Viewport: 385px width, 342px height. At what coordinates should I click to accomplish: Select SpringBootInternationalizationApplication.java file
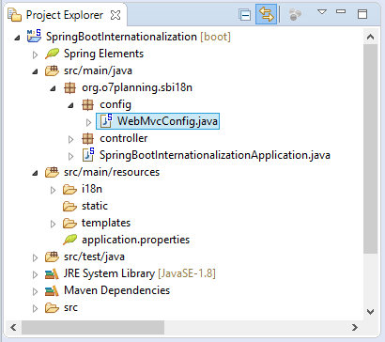(207, 155)
